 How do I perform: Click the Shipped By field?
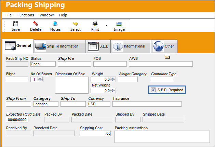point(128,120)
